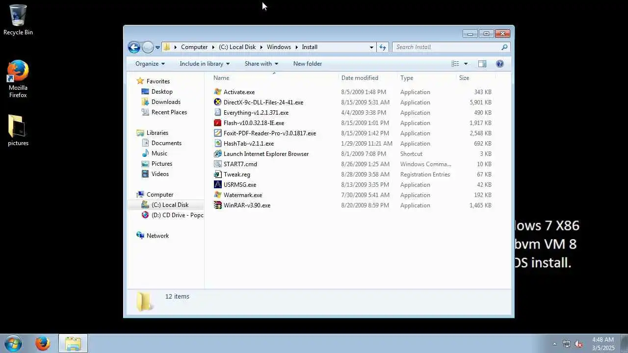Click the Activate.exe file icon
The image size is (628, 353).
click(218, 92)
